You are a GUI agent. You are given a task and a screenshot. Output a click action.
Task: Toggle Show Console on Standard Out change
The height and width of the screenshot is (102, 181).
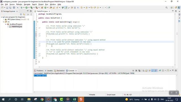153,71
